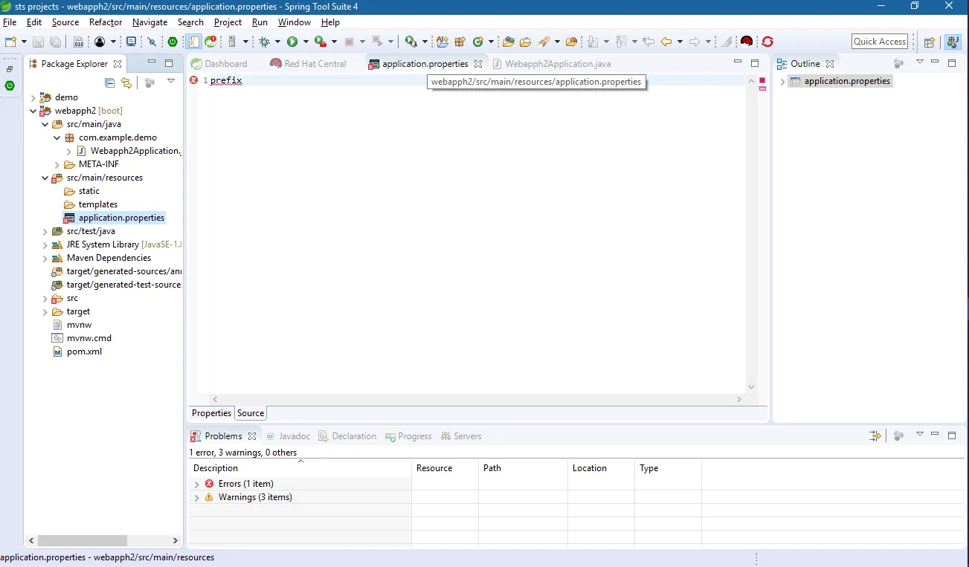Open the Javadoc view tab

pyautogui.click(x=290, y=436)
